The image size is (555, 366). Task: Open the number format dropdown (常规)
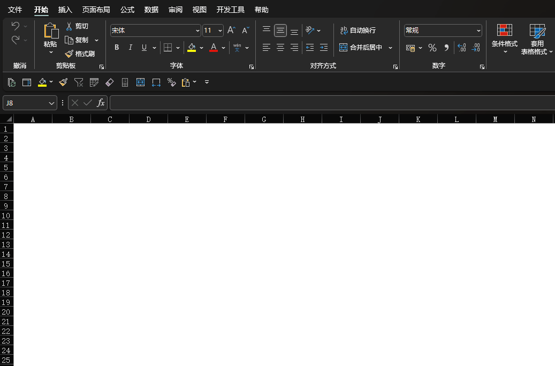478,31
